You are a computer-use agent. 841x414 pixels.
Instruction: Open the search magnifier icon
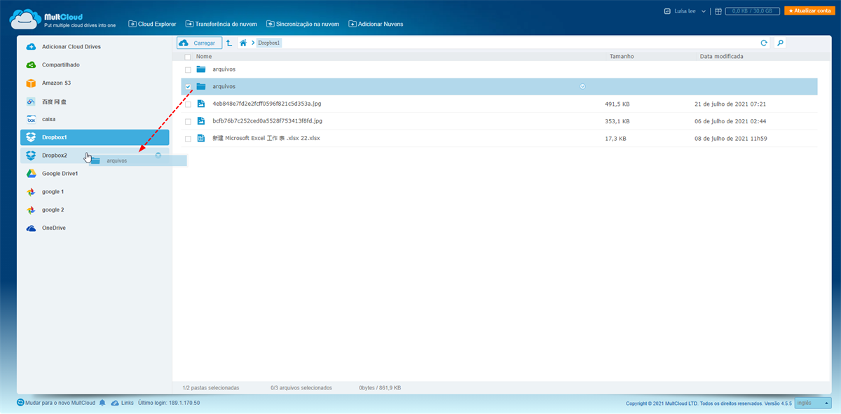[x=780, y=43]
